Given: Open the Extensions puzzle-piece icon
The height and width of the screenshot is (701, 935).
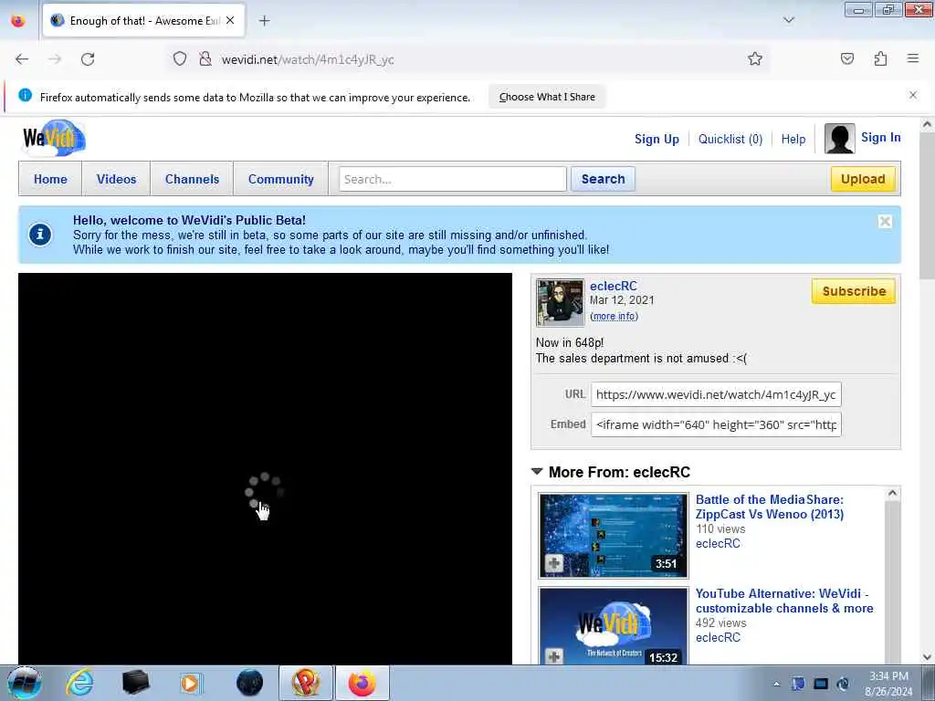Looking at the screenshot, I should [x=880, y=58].
